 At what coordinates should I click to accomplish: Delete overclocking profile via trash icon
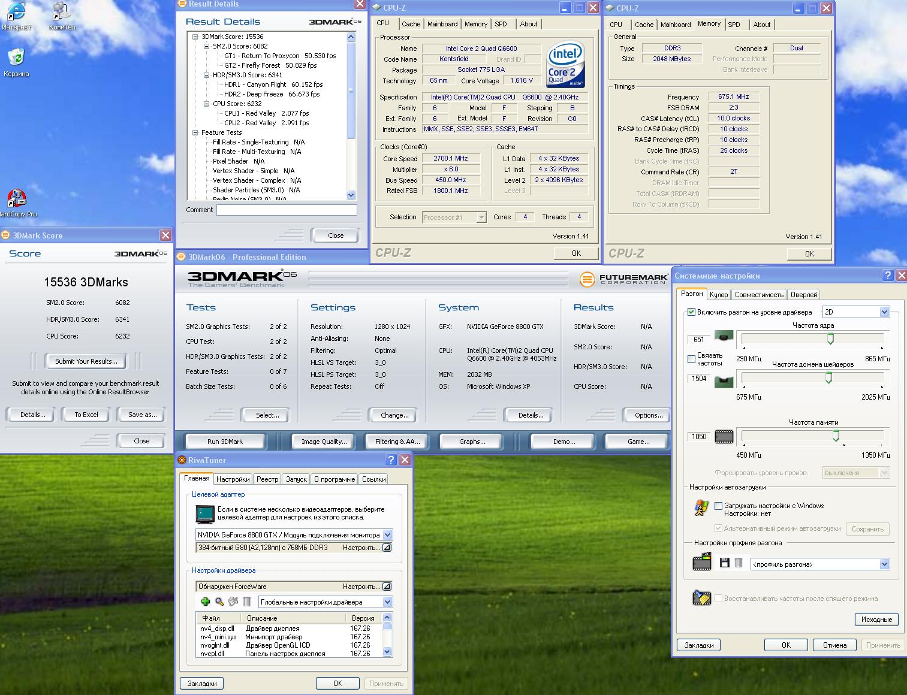tap(739, 563)
